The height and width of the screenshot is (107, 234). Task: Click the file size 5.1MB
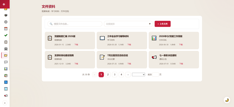pos(121,45)
